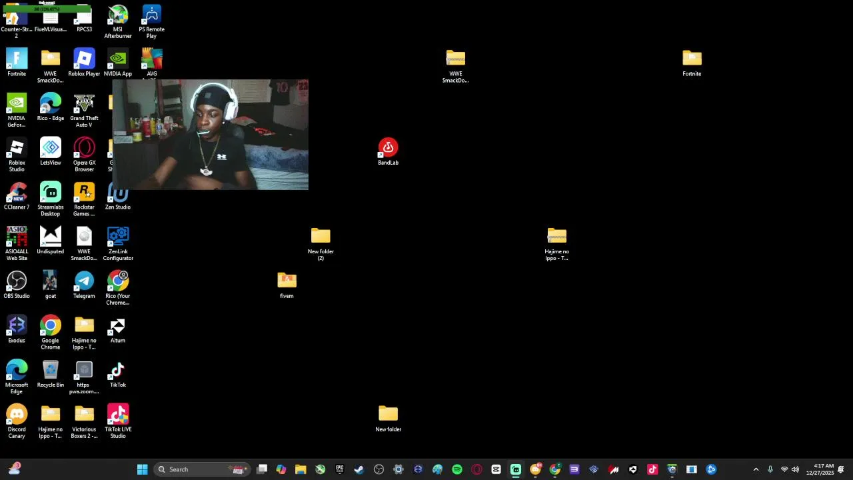Screen dimensions: 853x480
Task: Open Epic Games Launcher taskbar icon
Action: click(x=340, y=469)
